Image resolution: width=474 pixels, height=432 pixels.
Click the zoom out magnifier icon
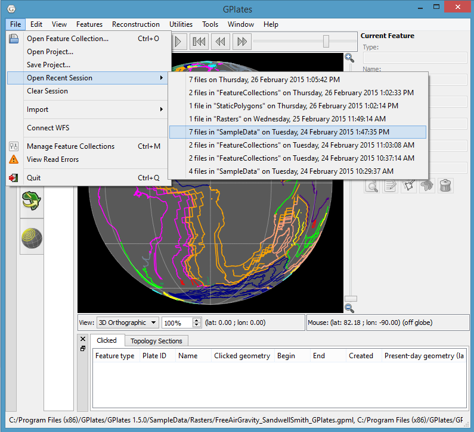(x=349, y=308)
